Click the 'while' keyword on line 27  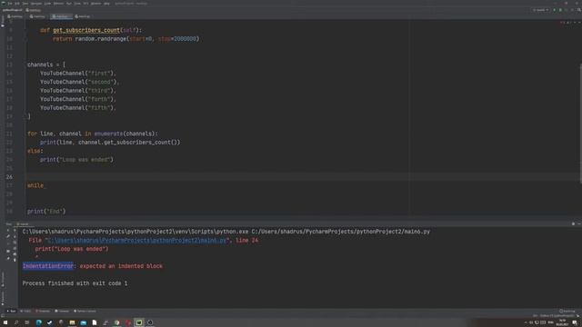(35, 185)
